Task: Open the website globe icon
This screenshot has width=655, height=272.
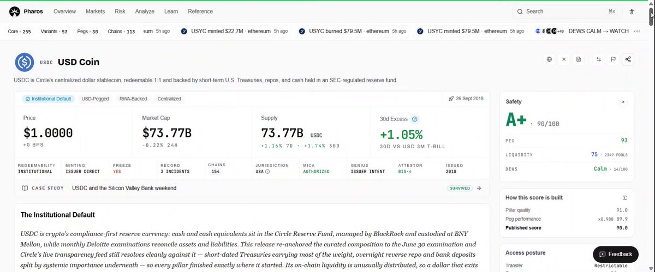Action: coord(549,59)
